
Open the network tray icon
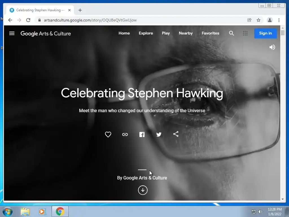[x=254, y=211]
